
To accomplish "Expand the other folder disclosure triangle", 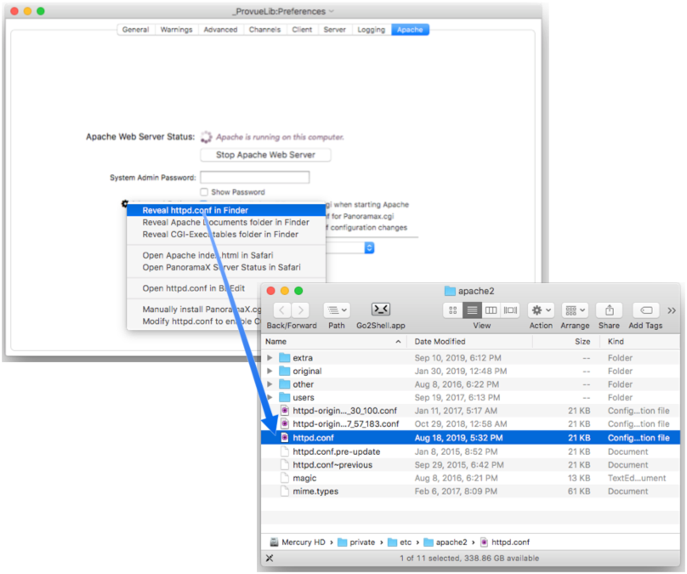I will [x=270, y=384].
